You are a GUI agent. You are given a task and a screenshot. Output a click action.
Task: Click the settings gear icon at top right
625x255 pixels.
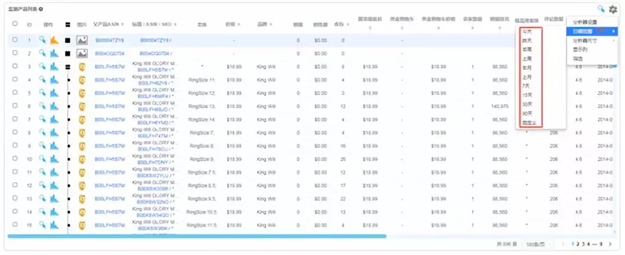[613, 9]
